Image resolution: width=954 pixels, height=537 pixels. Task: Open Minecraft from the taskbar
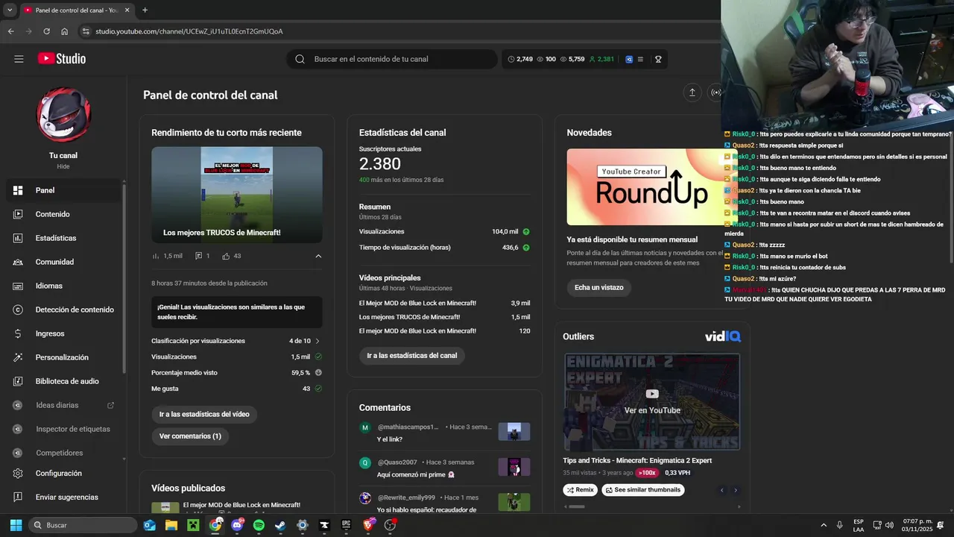[193, 525]
